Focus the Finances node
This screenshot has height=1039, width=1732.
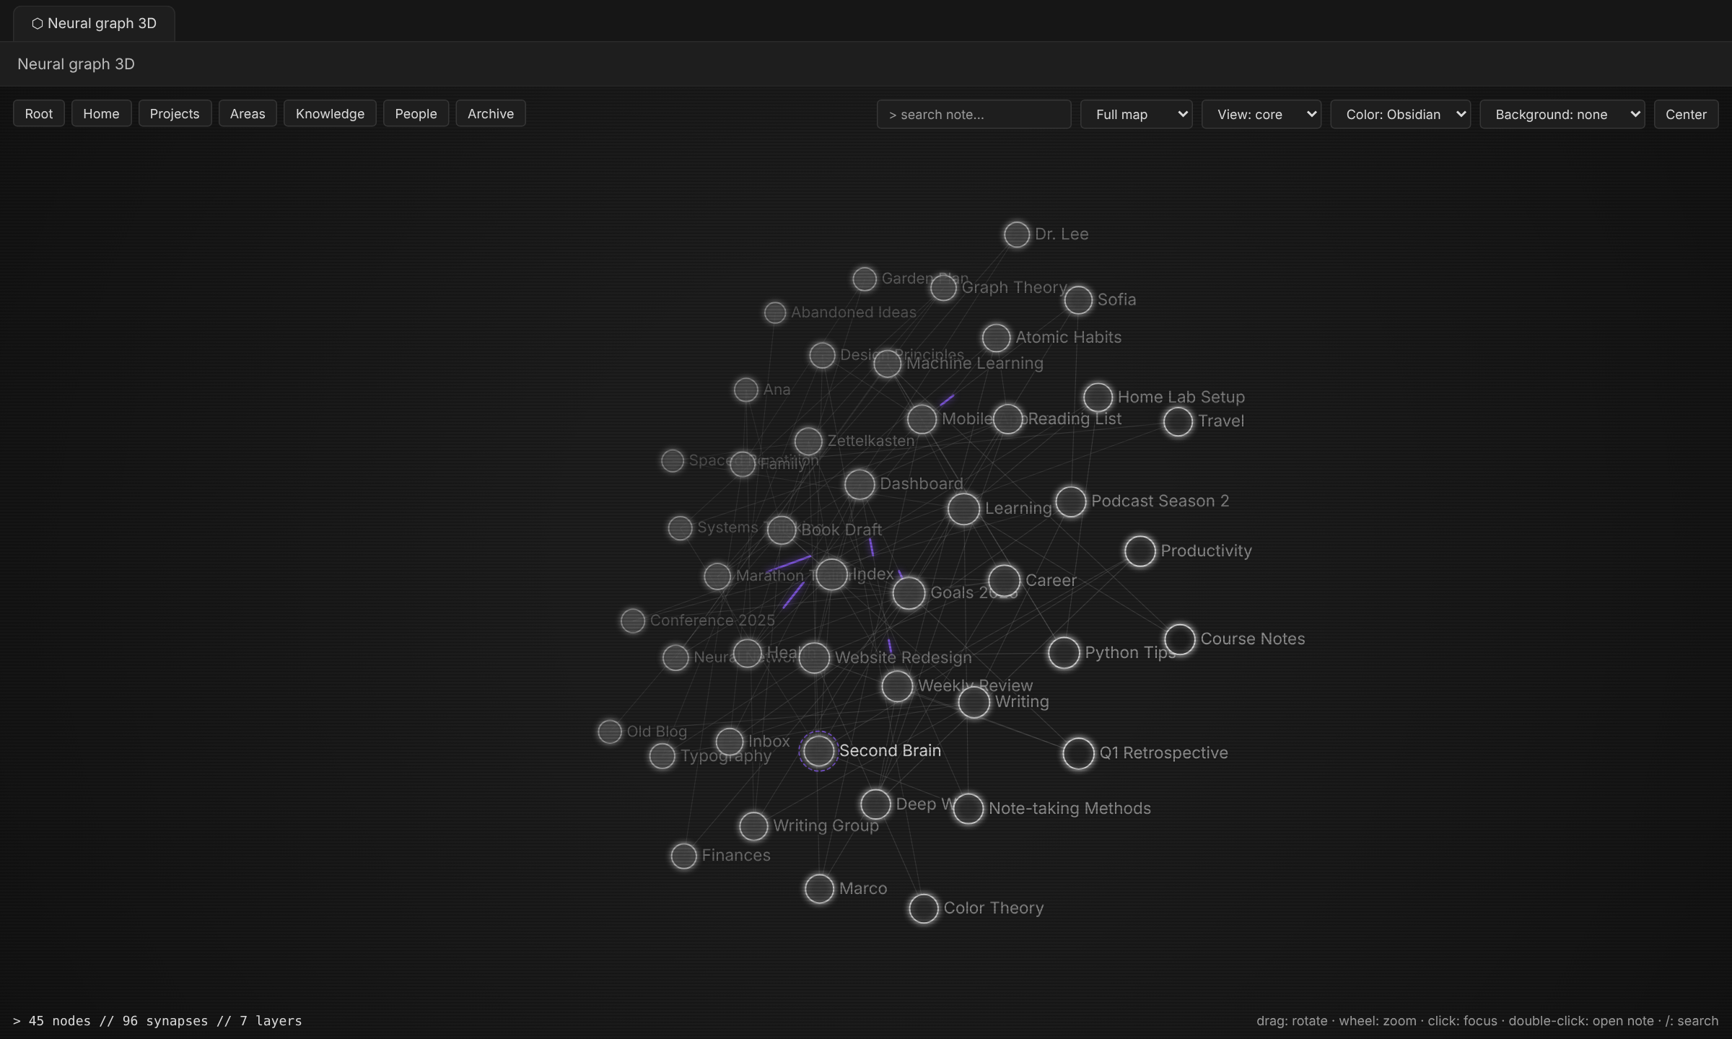pos(683,856)
